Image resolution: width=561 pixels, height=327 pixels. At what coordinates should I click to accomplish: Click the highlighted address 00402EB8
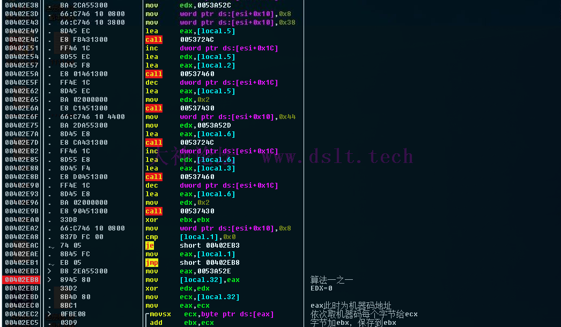pyautogui.click(x=21, y=280)
